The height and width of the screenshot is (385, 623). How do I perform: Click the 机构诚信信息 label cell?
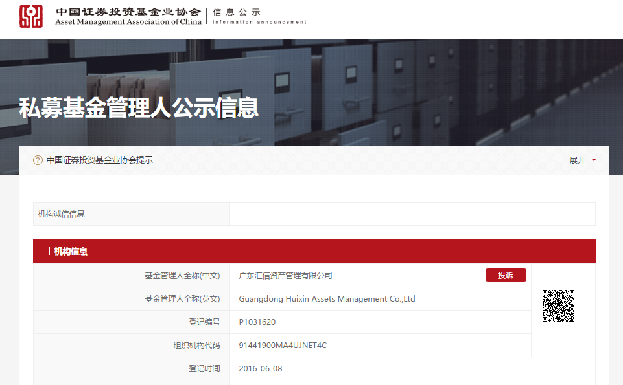coord(132,214)
